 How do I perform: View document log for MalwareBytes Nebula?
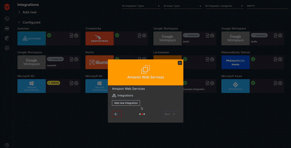point(275,59)
